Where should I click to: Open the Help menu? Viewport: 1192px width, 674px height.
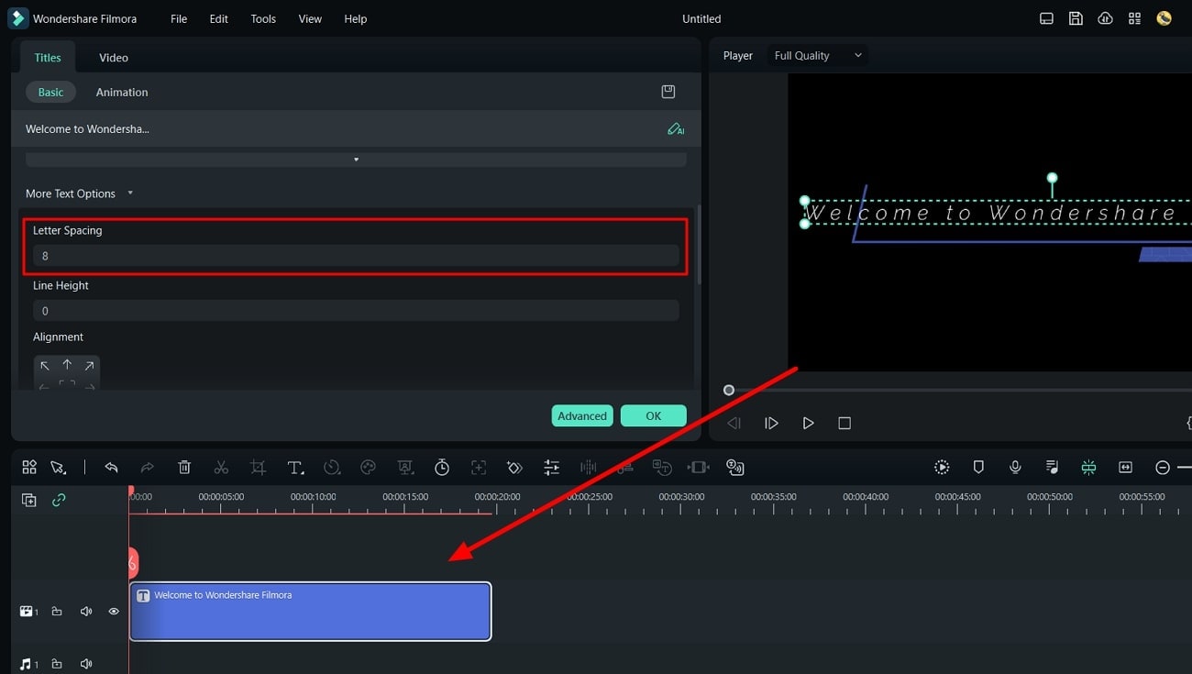tap(356, 18)
